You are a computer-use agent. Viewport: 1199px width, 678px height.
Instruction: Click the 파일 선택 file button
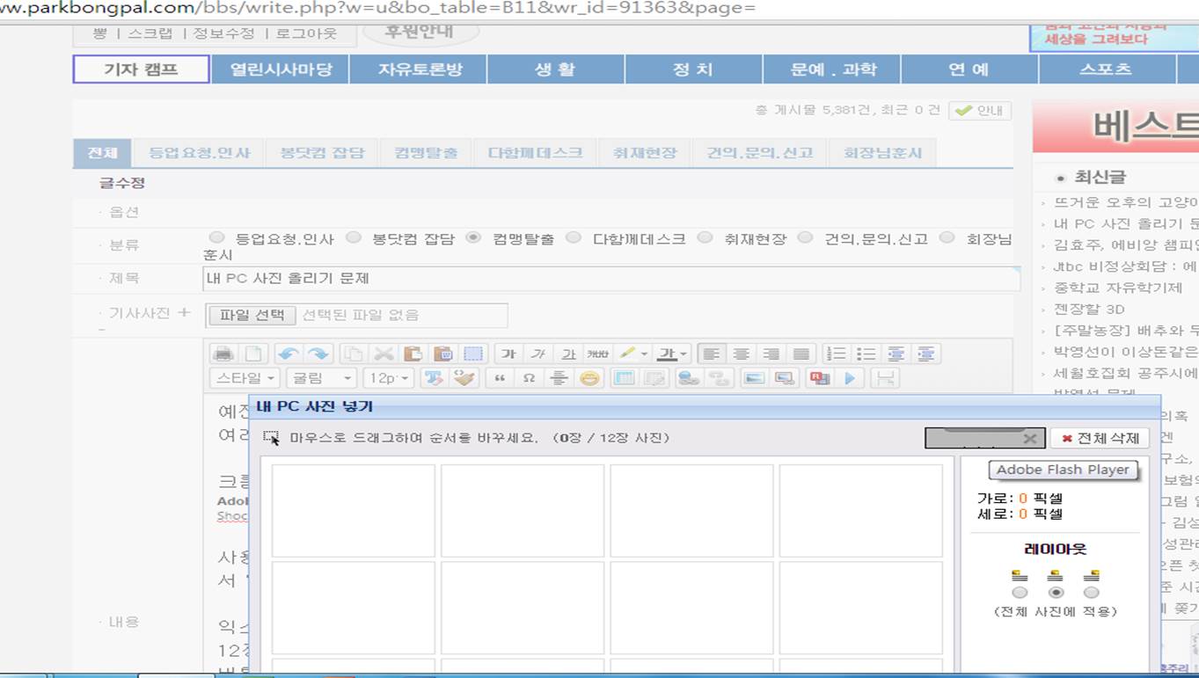tap(252, 315)
